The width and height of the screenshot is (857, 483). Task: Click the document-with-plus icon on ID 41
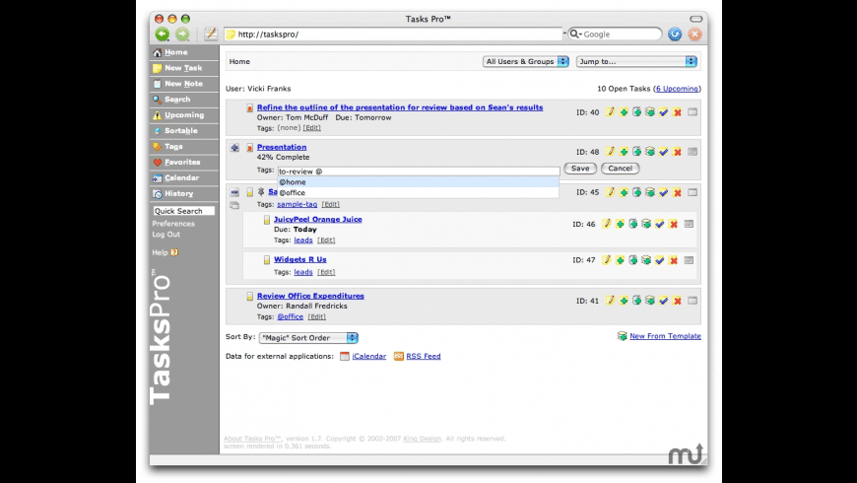pyautogui.click(x=636, y=301)
